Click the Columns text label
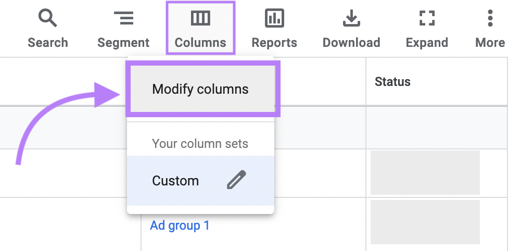The width and height of the screenshot is (508, 251). pyautogui.click(x=200, y=43)
